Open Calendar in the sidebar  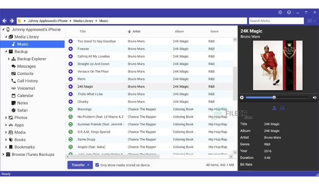[25, 96]
